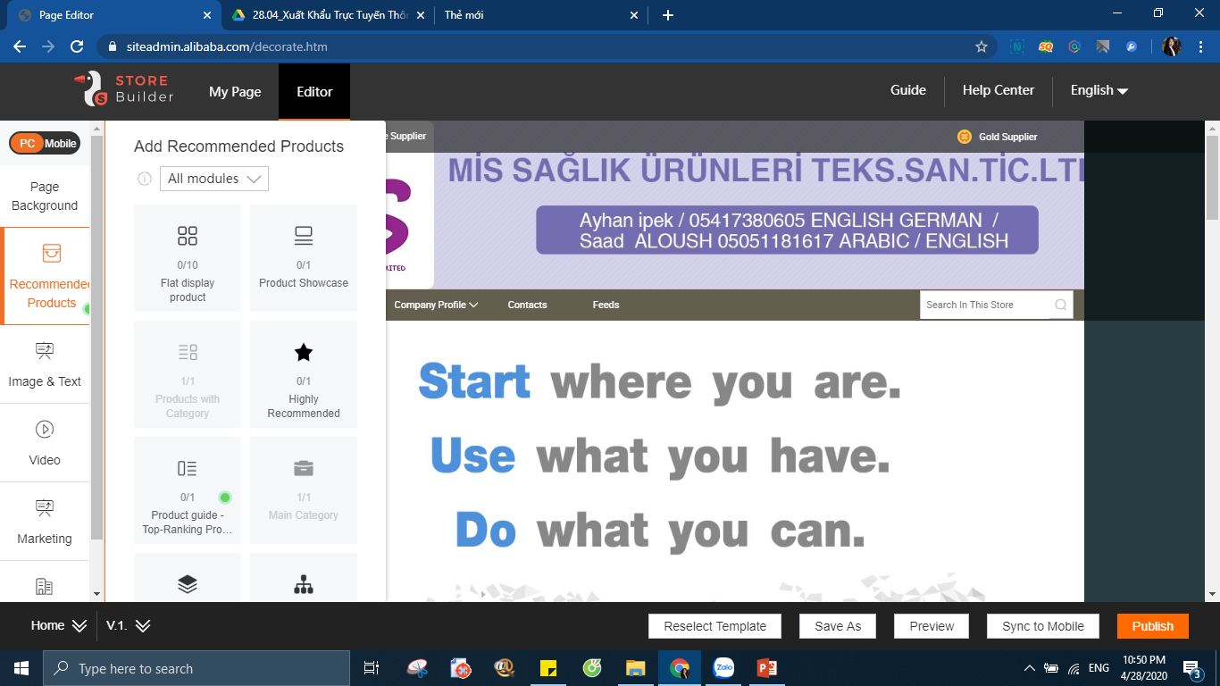Bookmark this page with star icon

click(x=982, y=46)
